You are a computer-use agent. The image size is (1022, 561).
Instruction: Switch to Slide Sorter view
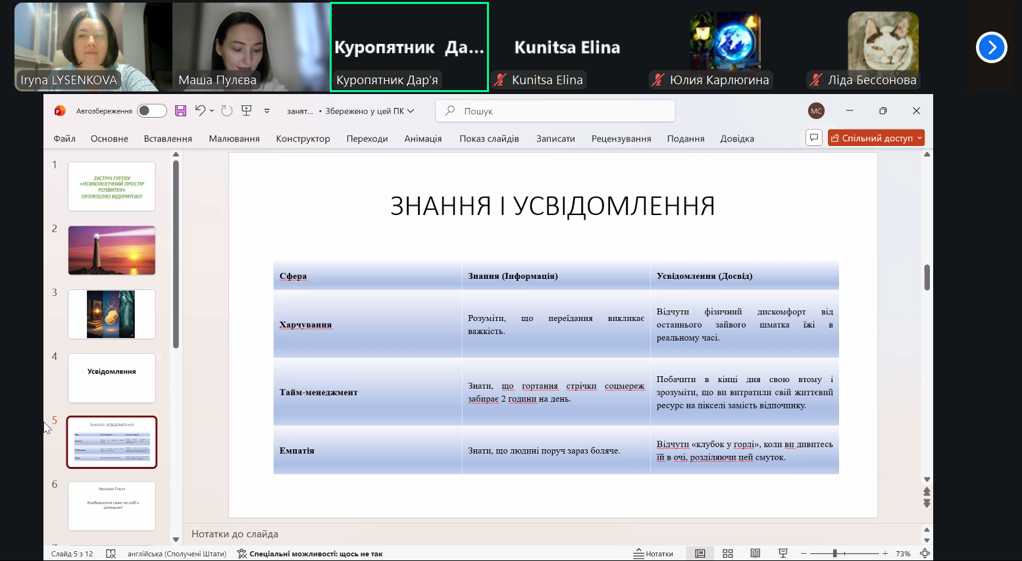(728, 554)
